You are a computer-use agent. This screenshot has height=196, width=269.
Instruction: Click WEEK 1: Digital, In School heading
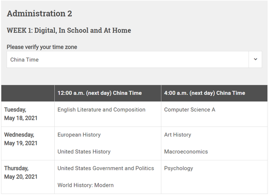(69, 30)
